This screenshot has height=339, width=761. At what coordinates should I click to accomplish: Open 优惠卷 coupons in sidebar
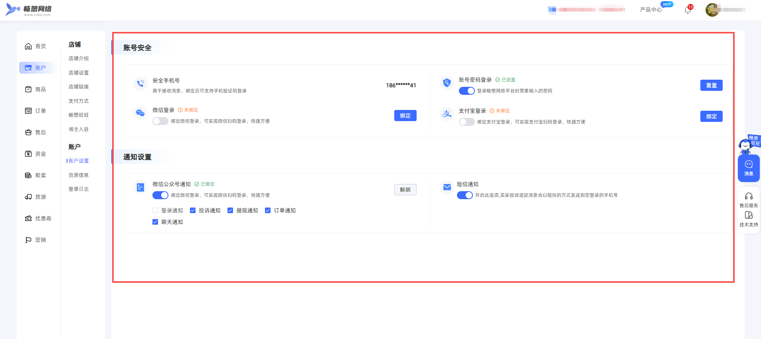pos(38,218)
